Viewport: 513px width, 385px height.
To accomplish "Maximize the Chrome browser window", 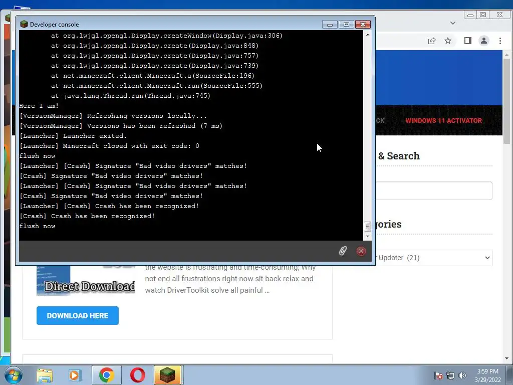I will click(483, 15).
